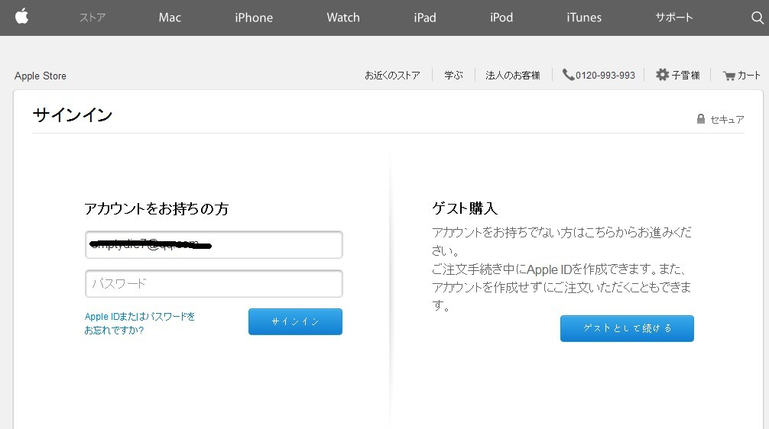
Task: Click the blue サインイン button
Action: click(x=295, y=322)
